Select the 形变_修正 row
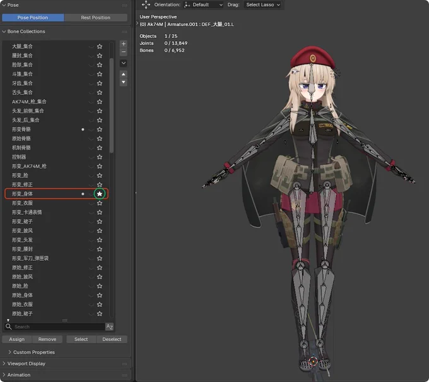This screenshot has width=429, height=382. (x=56, y=184)
